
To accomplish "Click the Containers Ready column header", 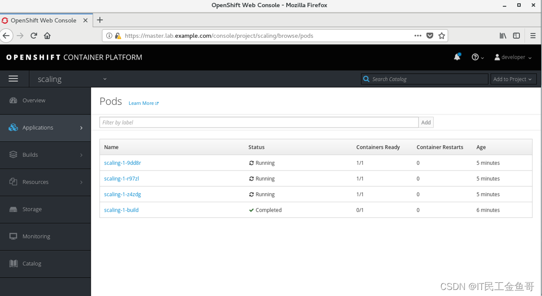I will pyautogui.click(x=378, y=147).
